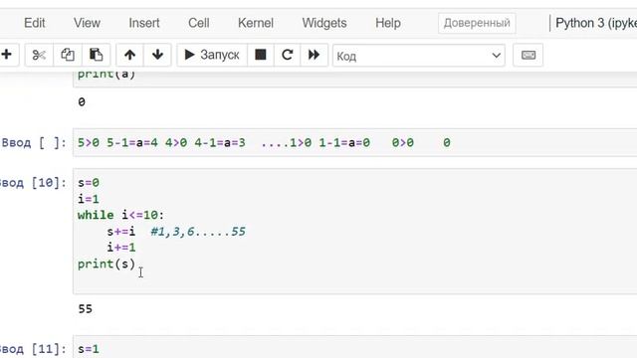Click the Доверенный trusted notebook button
Screen dimensions: 637x358
click(x=477, y=23)
